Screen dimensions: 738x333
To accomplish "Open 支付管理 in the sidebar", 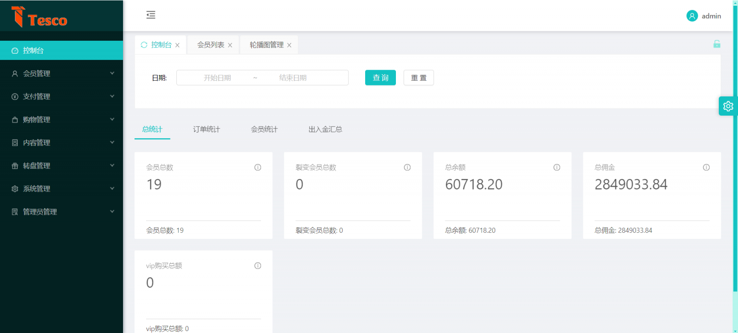I will click(37, 96).
